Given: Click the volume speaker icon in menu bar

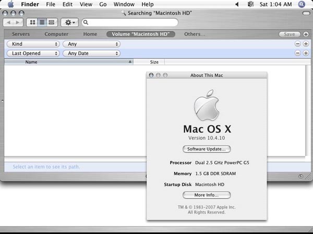Looking at the screenshot, I should (237, 4).
